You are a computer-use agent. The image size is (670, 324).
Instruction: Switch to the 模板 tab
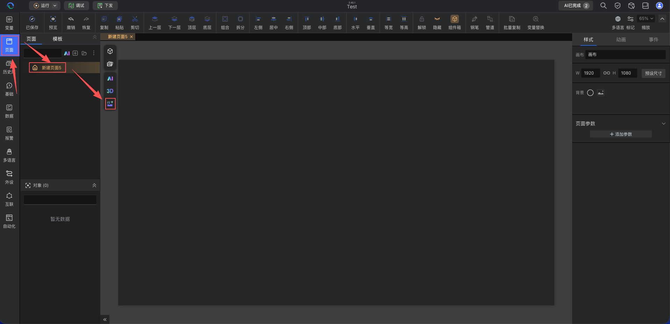coord(58,39)
